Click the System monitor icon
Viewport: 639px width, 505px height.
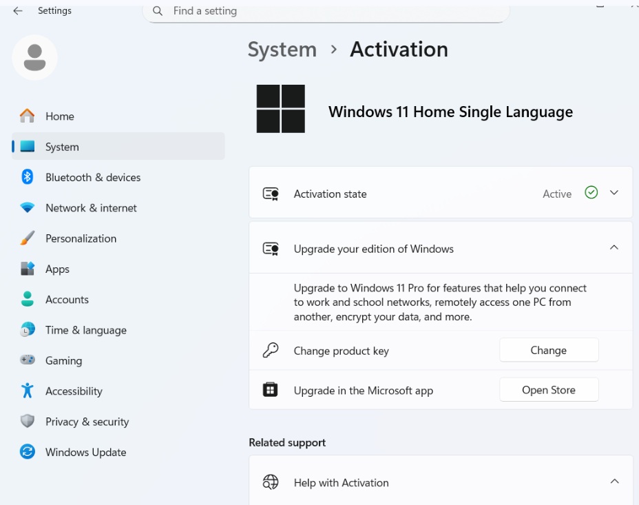(28, 146)
